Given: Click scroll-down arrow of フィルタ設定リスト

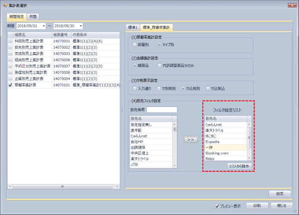Looking at the screenshot, I should (249, 158).
